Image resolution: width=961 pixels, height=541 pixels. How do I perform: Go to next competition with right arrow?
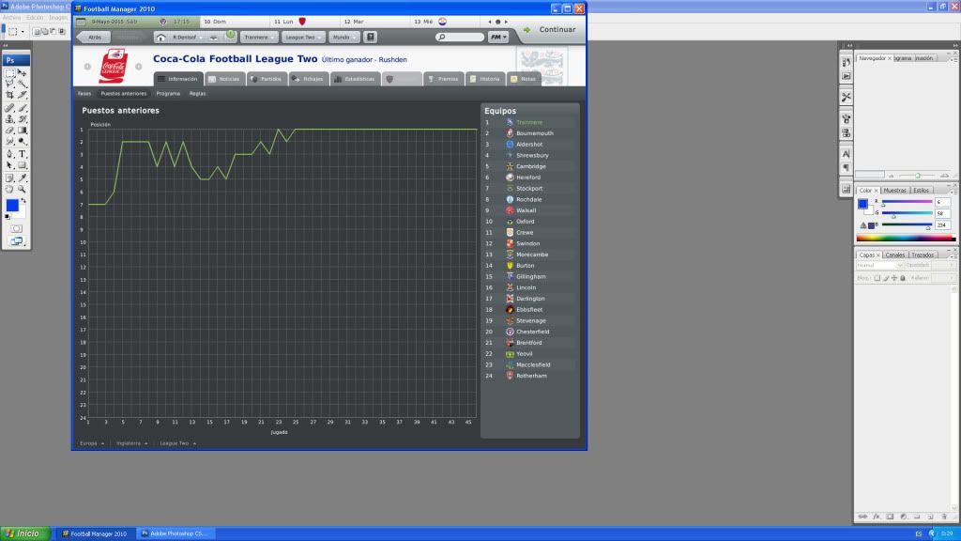pos(139,67)
